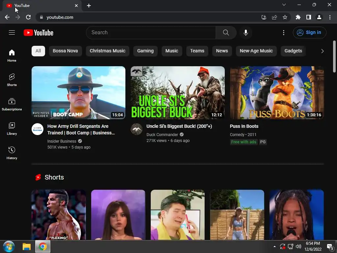The image size is (337, 253).
Task: Expand more category chips arrow
Action: pos(322,51)
